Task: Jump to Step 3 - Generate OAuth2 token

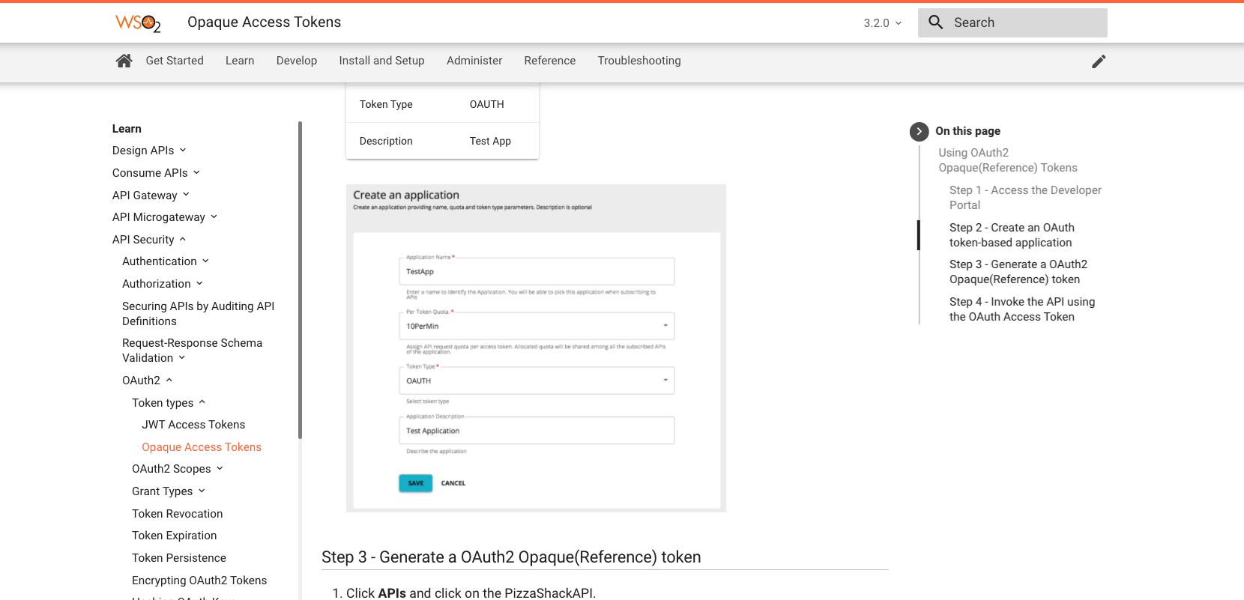Action: (1018, 272)
